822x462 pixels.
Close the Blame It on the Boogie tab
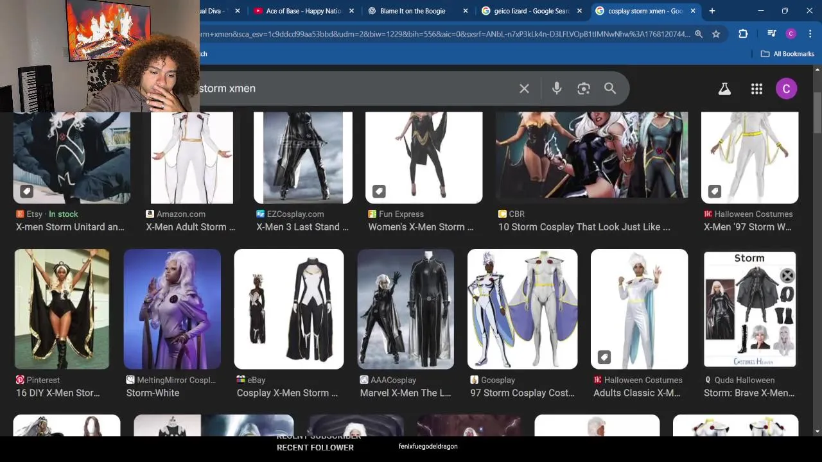point(466,11)
